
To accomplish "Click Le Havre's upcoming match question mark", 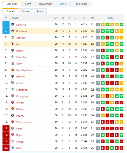I will tap(98, 24).
